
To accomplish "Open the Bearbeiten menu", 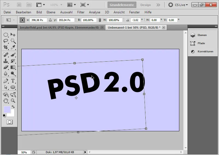I will point(24,12).
